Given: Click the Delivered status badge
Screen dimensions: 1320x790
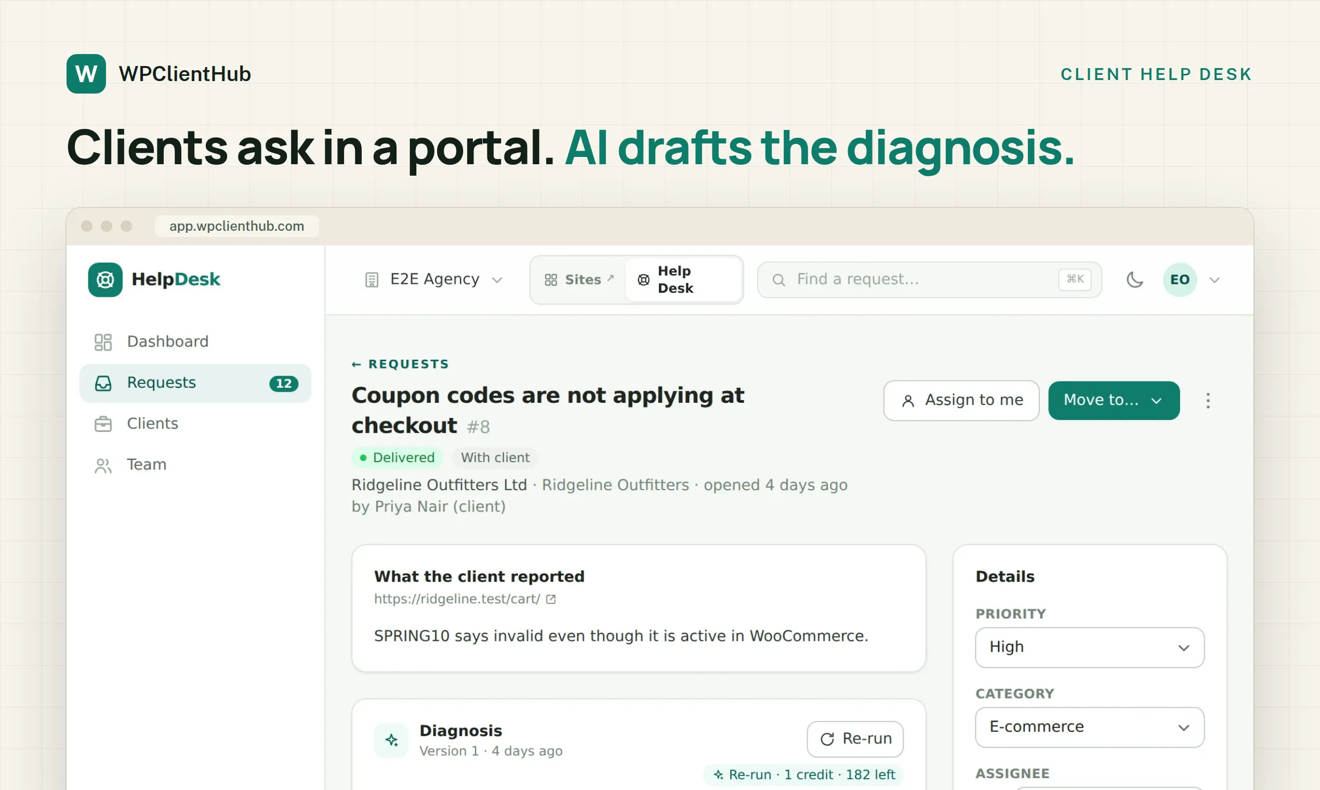Looking at the screenshot, I should click(x=397, y=458).
